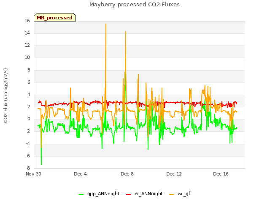Screen dimensions: 270x202
Task: Click the y-axis value -4
Action: click(28, 144)
